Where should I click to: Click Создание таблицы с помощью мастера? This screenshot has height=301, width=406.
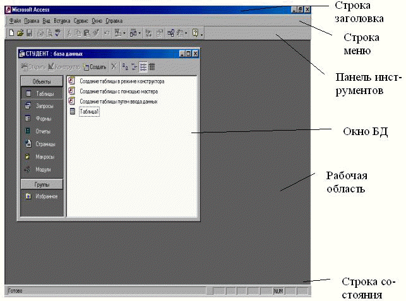coord(119,91)
